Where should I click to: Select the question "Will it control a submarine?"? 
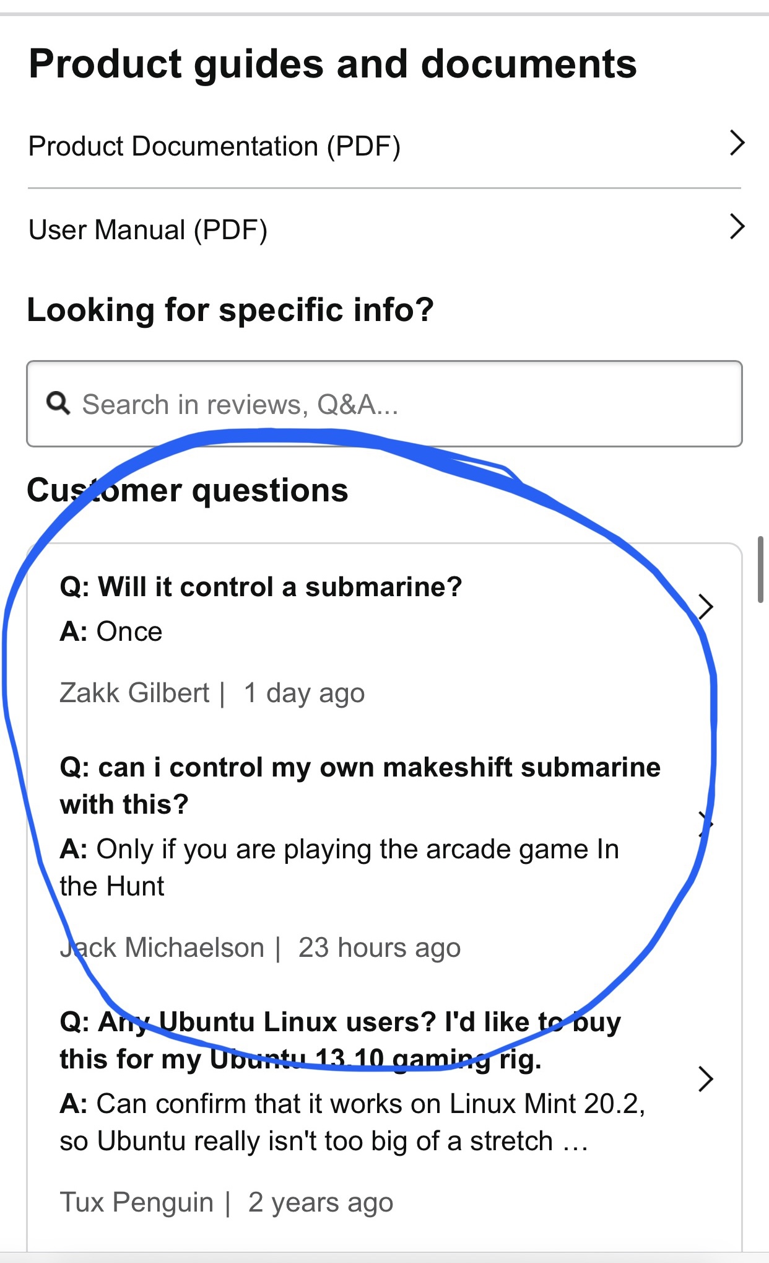(x=261, y=587)
